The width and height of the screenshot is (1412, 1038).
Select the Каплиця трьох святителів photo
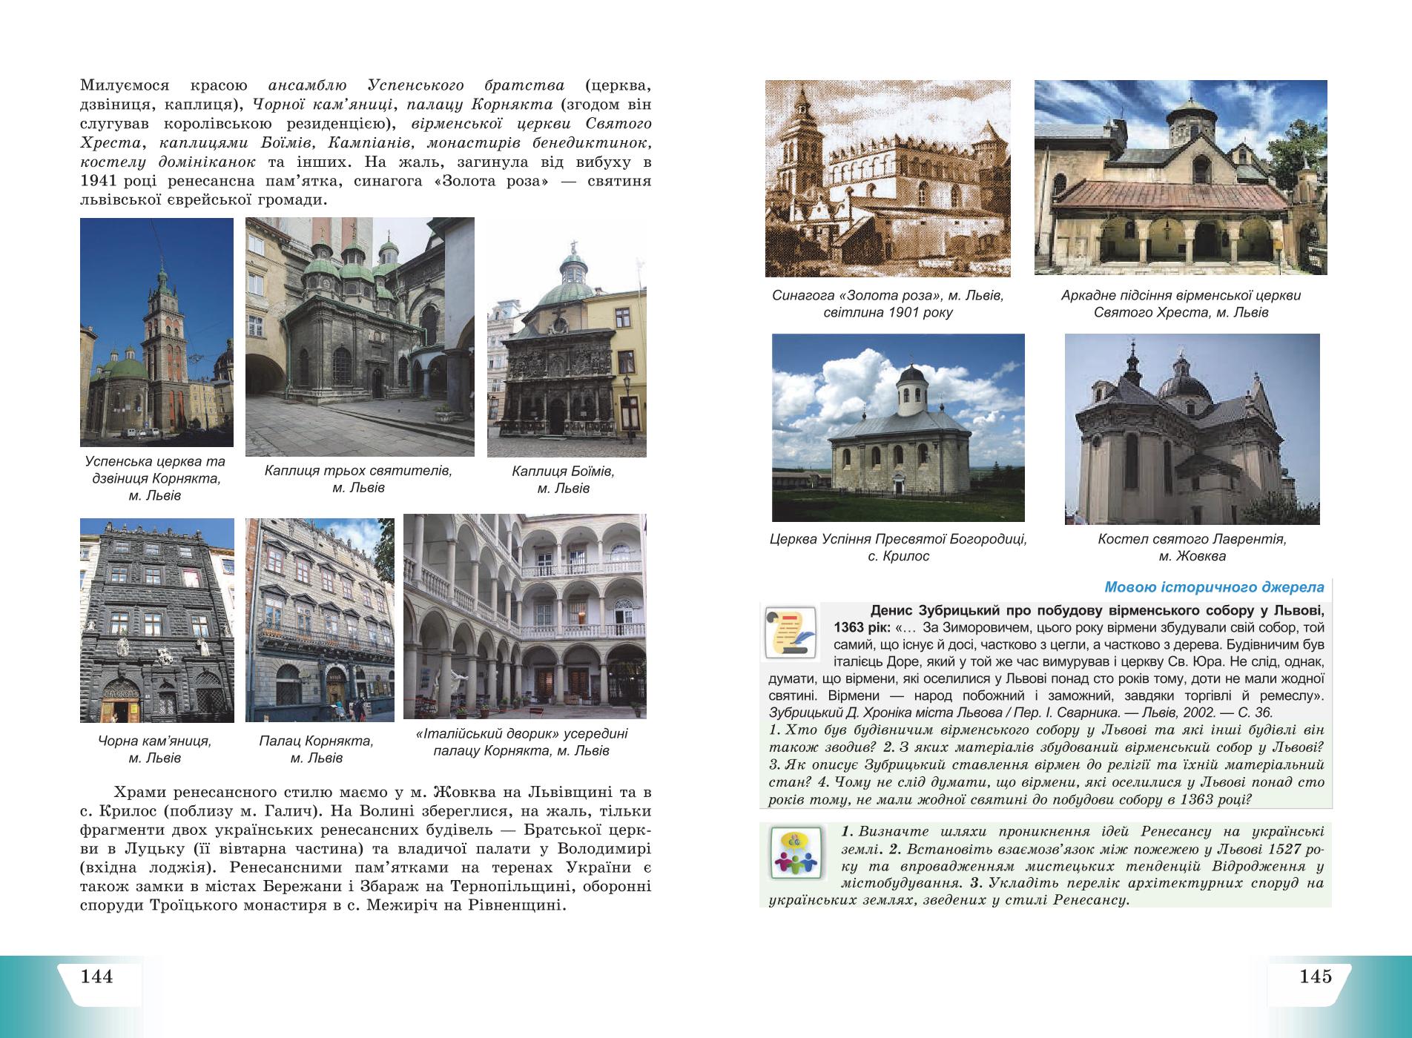[360, 337]
